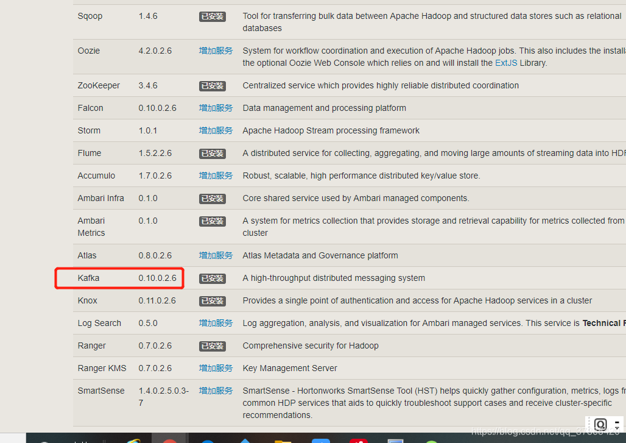Click 'Apache Hadoop Stream processing framework' description
626x443 pixels.
(x=331, y=130)
